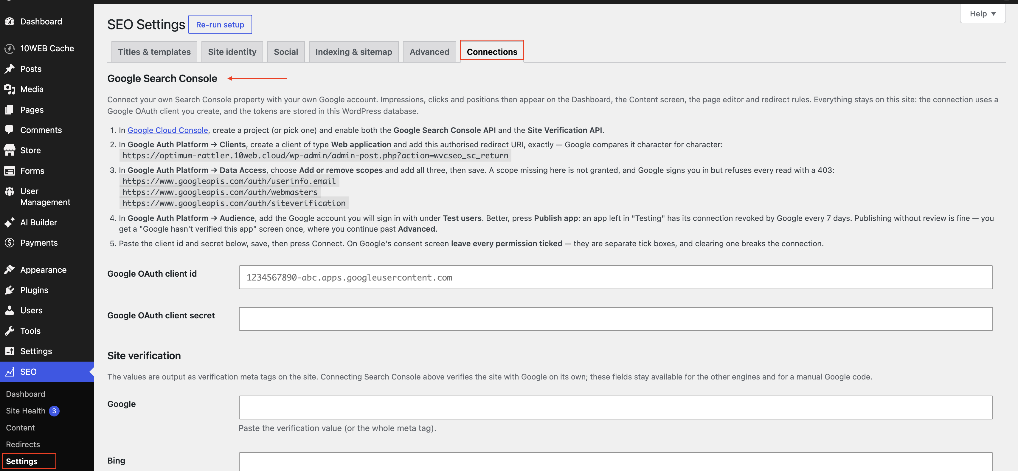This screenshot has width=1018, height=471.
Task: Click the Re-run setup button
Action: point(220,24)
